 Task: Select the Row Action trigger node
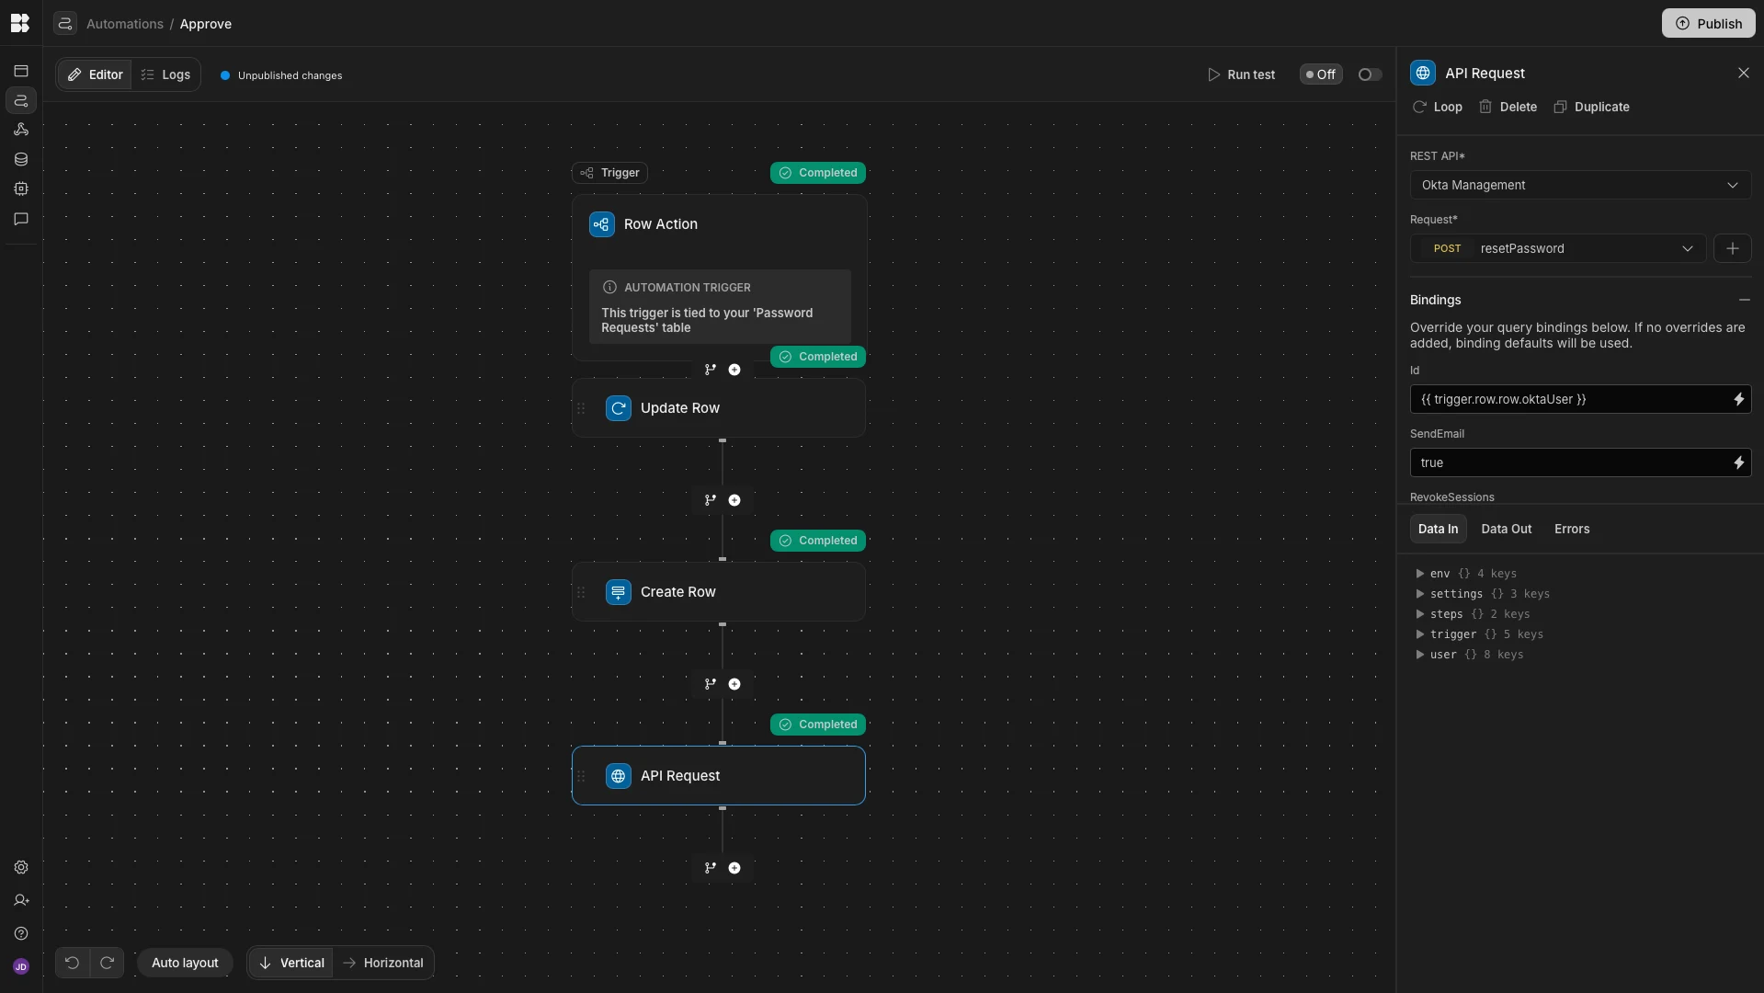tap(719, 278)
